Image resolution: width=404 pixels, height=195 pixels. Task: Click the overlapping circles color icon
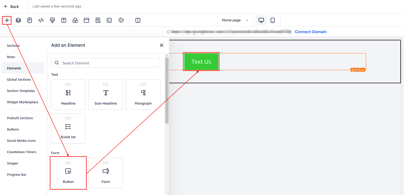[x=75, y=20]
